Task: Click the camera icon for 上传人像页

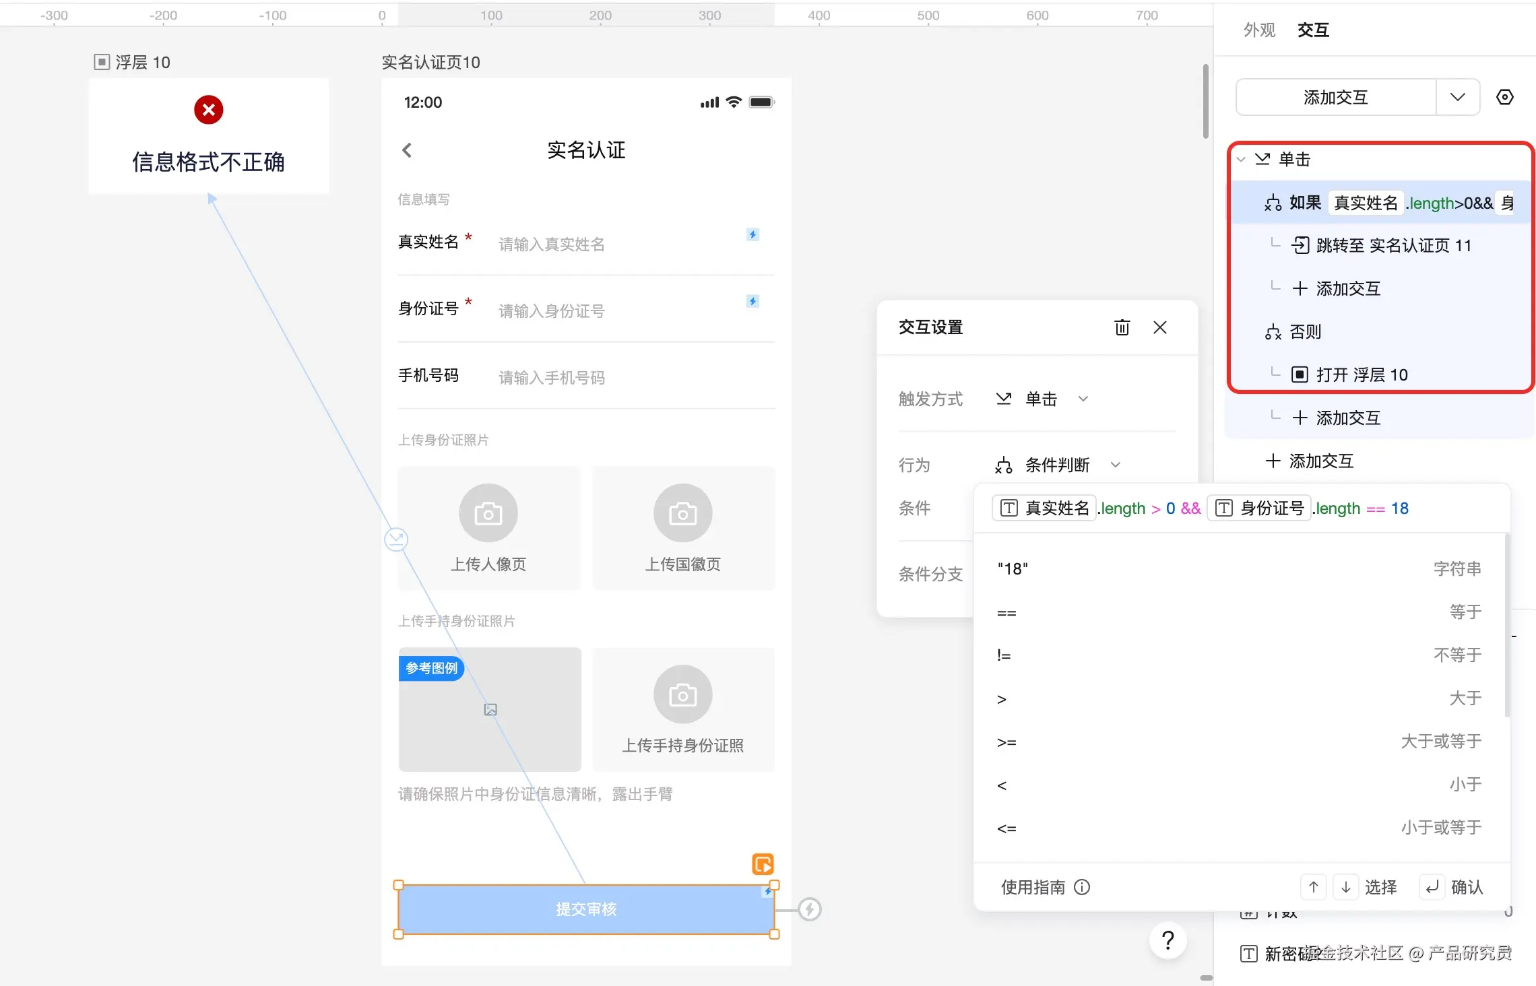Action: (x=488, y=513)
